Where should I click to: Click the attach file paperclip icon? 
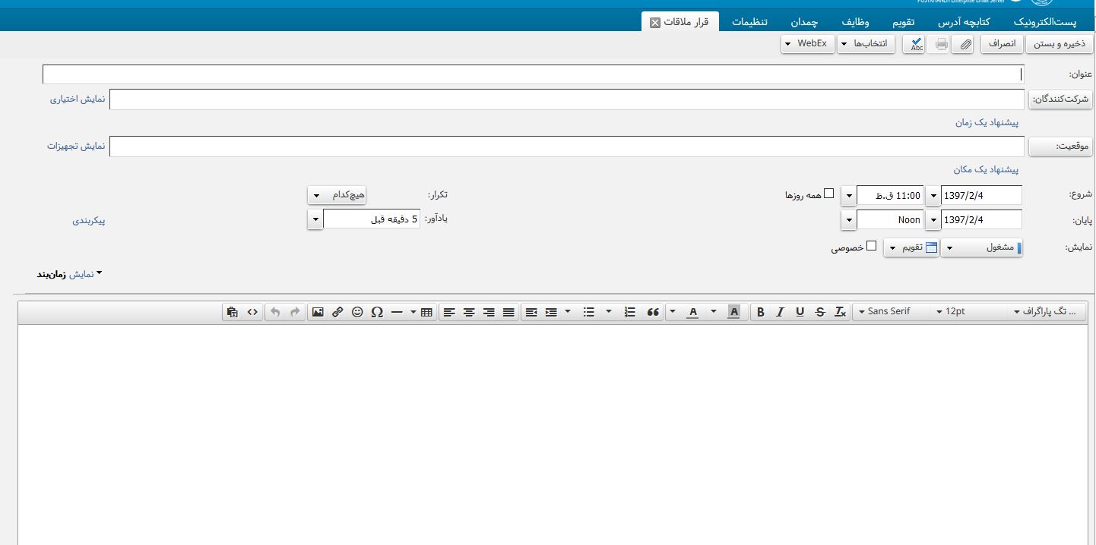[965, 44]
